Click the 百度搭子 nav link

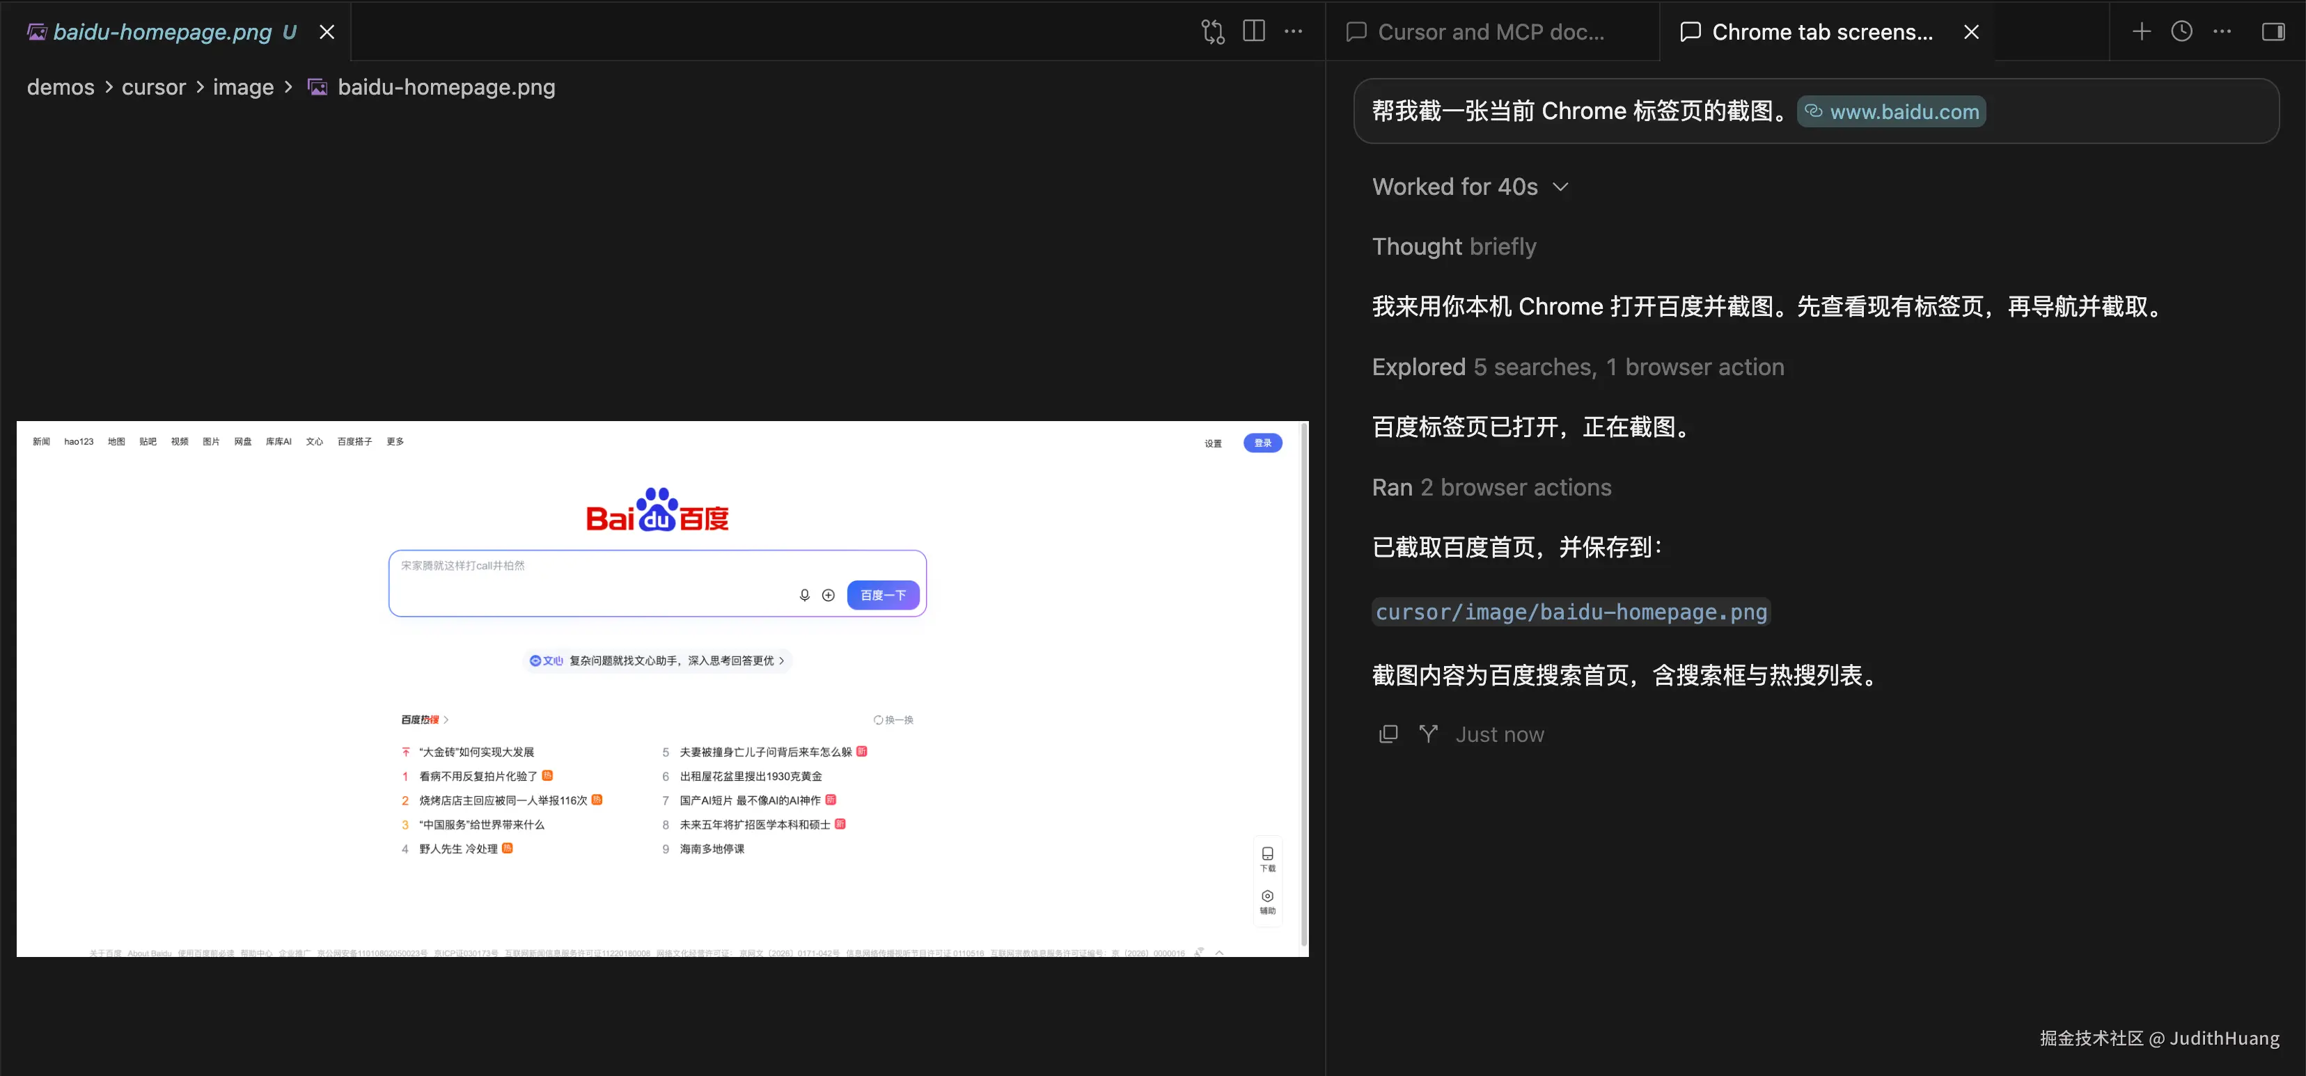(x=354, y=441)
